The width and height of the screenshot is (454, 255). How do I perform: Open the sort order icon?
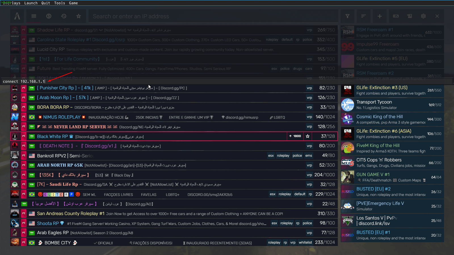pos(363,16)
